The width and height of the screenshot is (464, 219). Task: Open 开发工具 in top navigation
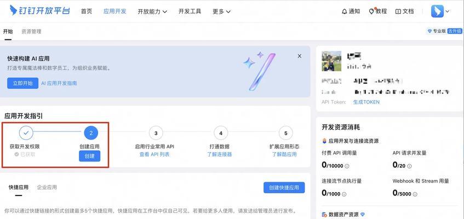pyautogui.click(x=190, y=11)
